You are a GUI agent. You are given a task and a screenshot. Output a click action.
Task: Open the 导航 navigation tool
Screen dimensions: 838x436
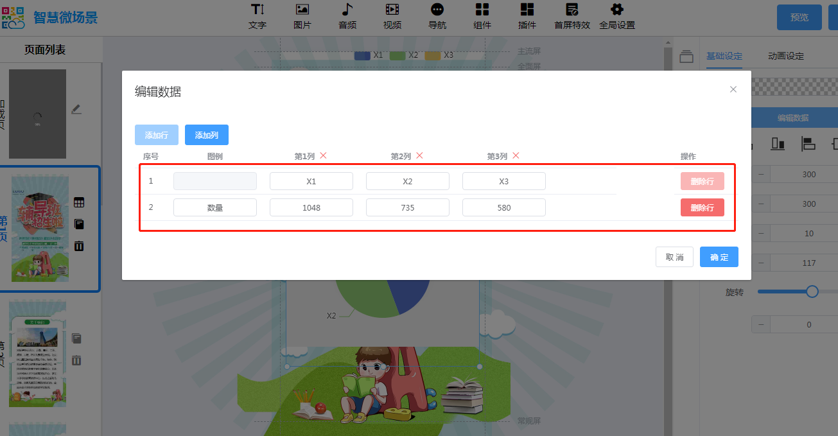coord(437,16)
